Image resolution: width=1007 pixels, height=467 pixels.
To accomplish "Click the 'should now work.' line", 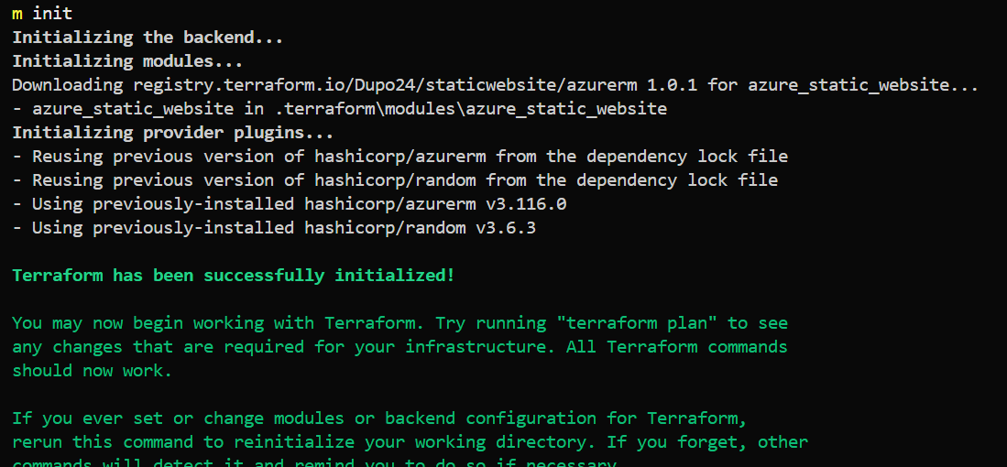I will [x=93, y=370].
